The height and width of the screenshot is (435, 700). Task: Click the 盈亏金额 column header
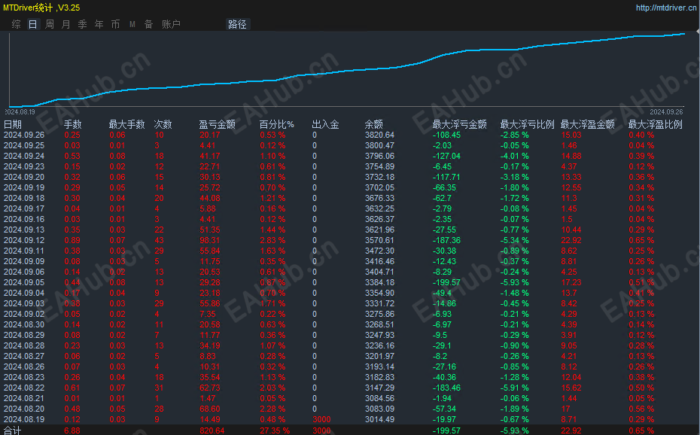217,124
